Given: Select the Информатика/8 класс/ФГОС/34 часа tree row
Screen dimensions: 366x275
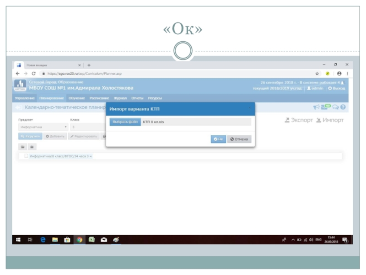Looking at the screenshot, I should point(61,156).
